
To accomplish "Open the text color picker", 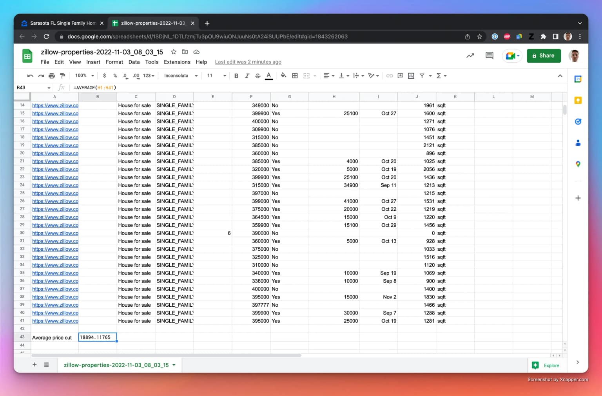I will click(x=269, y=76).
